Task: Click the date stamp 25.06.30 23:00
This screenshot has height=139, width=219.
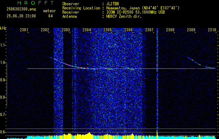Action: pyautogui.click(x=21, y=16)
